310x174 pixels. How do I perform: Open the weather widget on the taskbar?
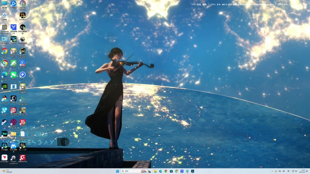tap(7, 171)
